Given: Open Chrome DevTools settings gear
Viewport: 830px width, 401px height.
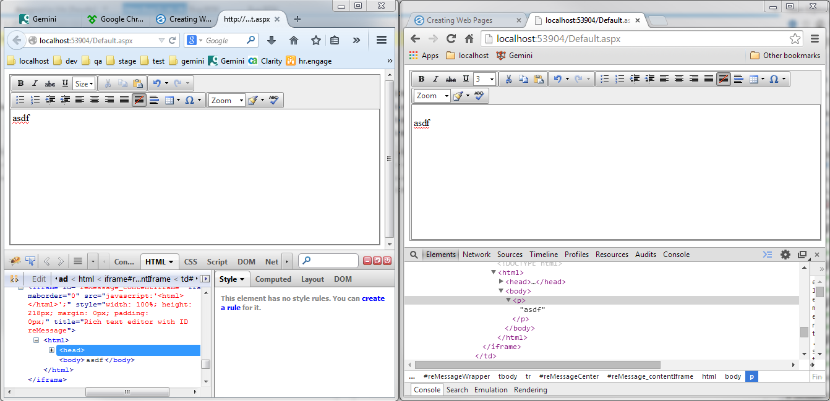Looking at the screenshot, I should click(785, 255).
